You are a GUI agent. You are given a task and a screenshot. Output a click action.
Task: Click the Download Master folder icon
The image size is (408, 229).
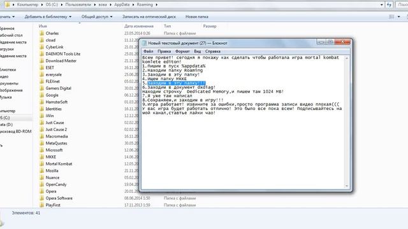pyautogui.click(x=41, y=61)
